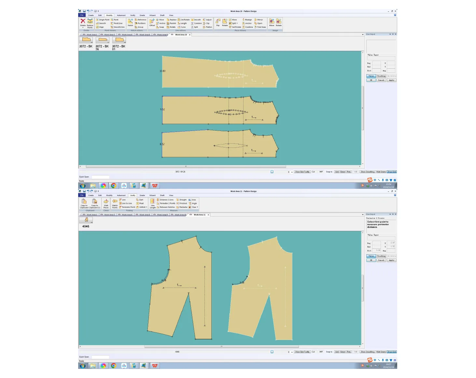Viewport: 476px width, 378px height.
Task: Open the Advanced ribbon tab in Work Area 10 window
Action: (x=121, y=15)
